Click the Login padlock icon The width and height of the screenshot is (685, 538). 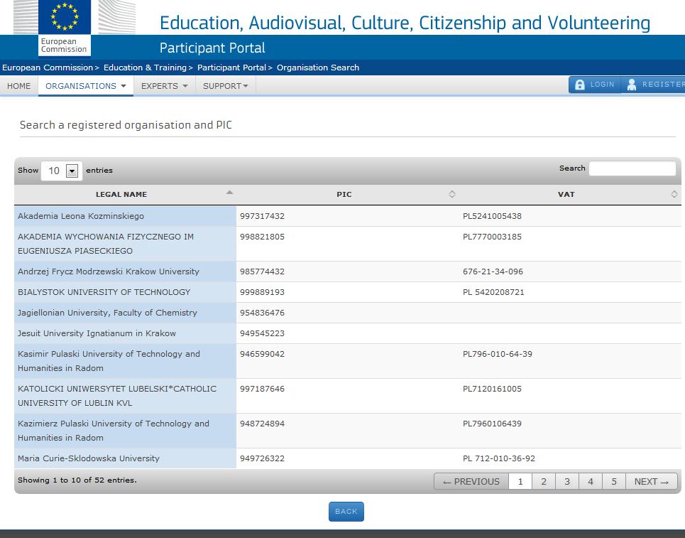[x=579, y=85]
